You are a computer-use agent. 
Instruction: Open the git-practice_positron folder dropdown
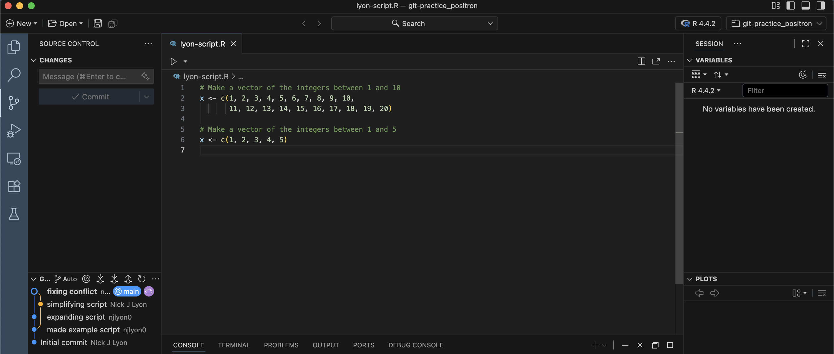776,23
